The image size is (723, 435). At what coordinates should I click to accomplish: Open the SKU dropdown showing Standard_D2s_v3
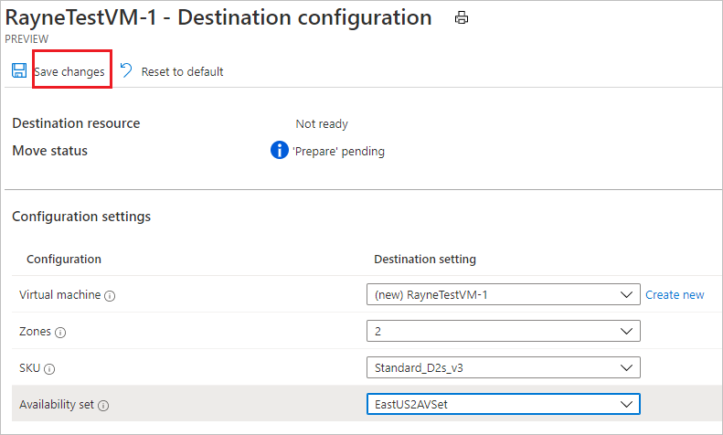[502, 367]
